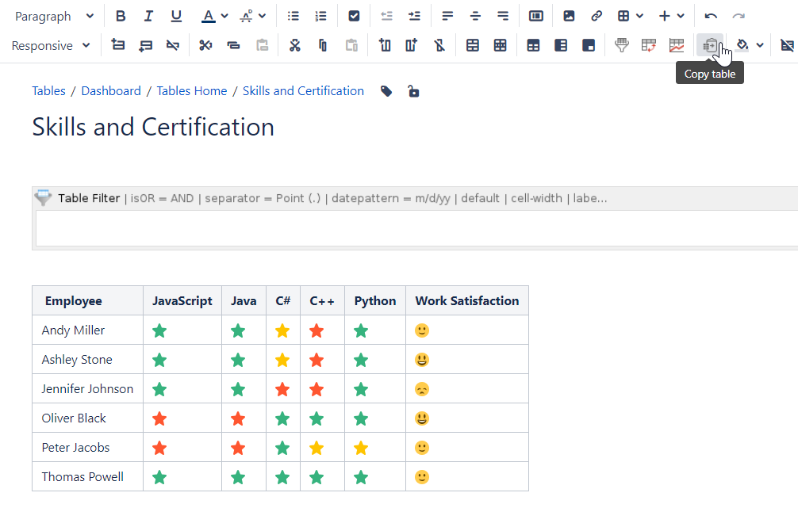Toggle the task list checkbox button
This screenshot has height=508, width=798.
pos(354,16)
